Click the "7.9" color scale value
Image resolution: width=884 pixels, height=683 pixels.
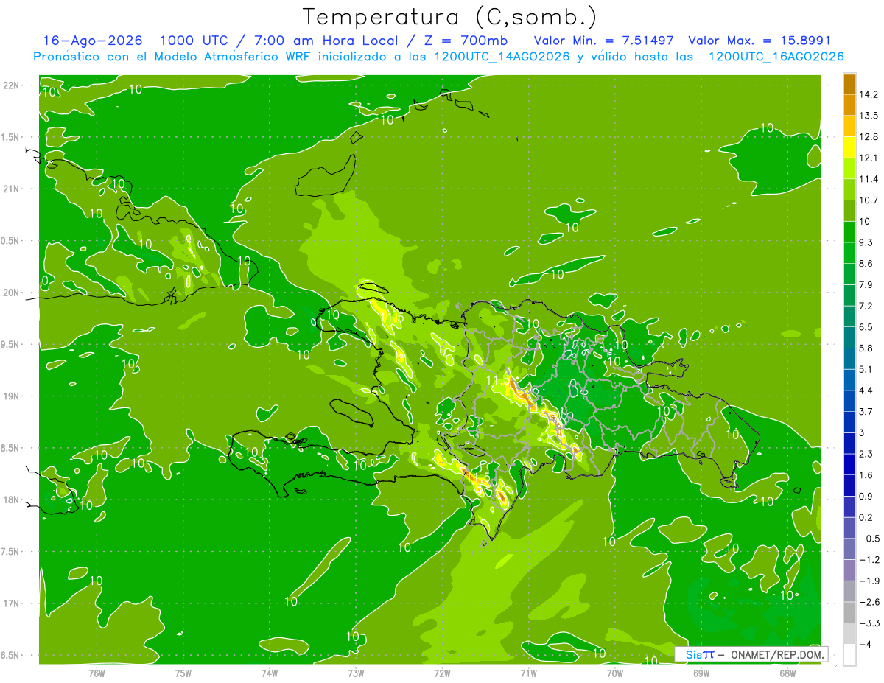point(865,284)
